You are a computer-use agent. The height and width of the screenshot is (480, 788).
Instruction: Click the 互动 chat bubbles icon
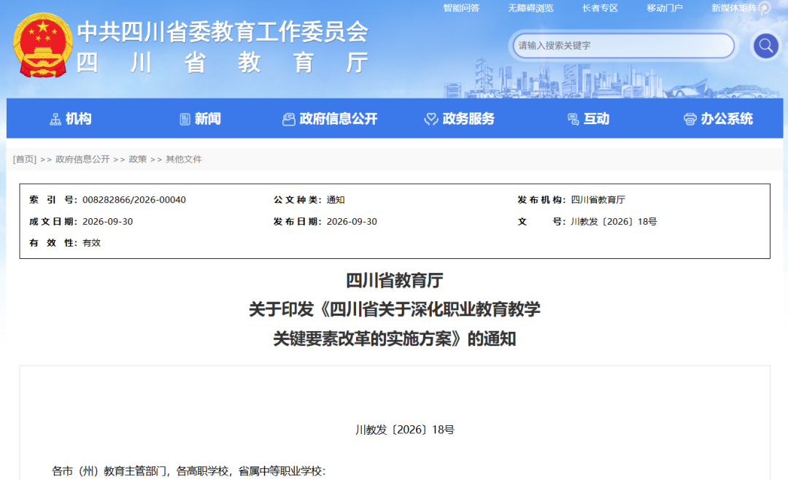pyautogui.click(x=573, y=119)
